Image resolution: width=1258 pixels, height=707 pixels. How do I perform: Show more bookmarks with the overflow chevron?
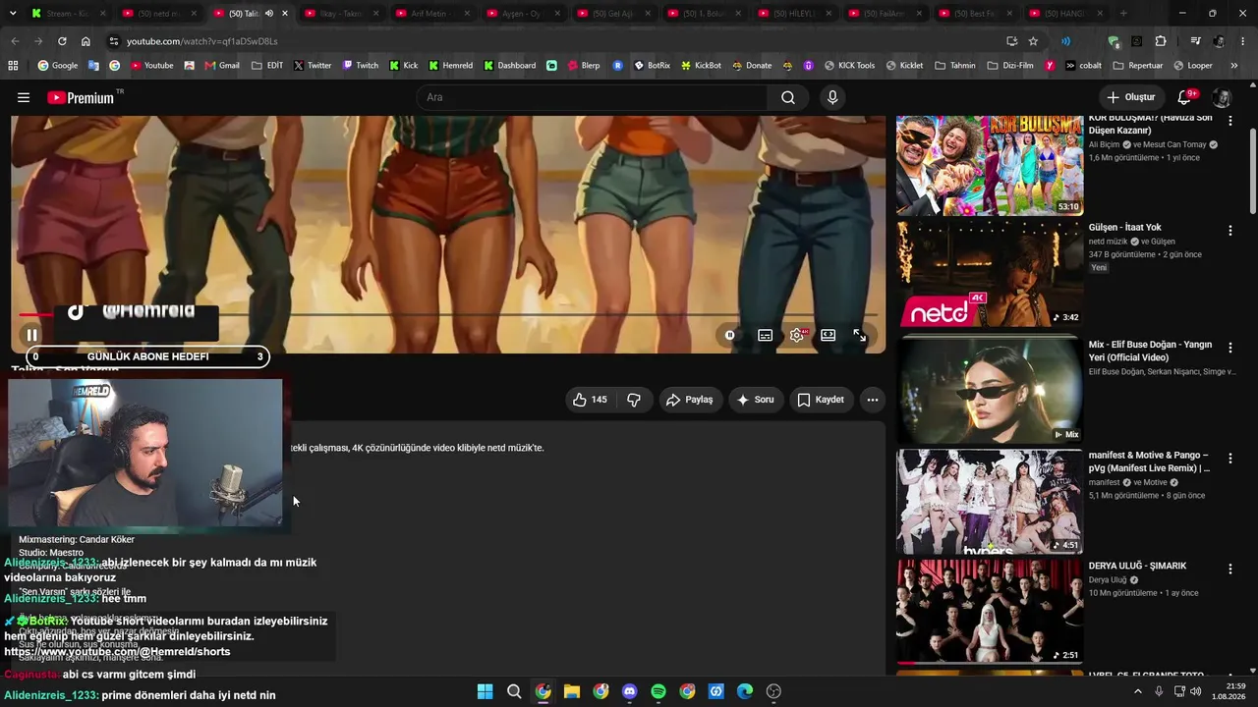pyautogui.click(x=1234, y=66)
